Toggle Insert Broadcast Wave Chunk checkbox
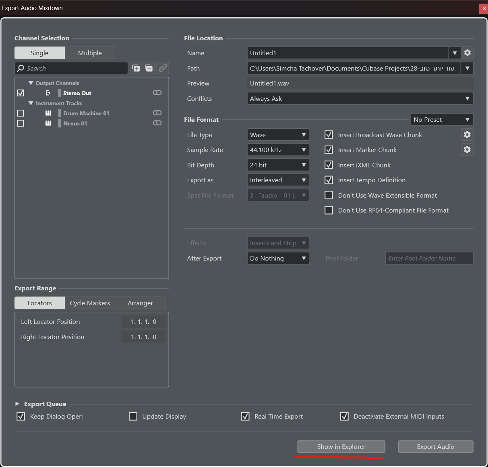The height and width of the screenshot is (467, 488). 329,135
